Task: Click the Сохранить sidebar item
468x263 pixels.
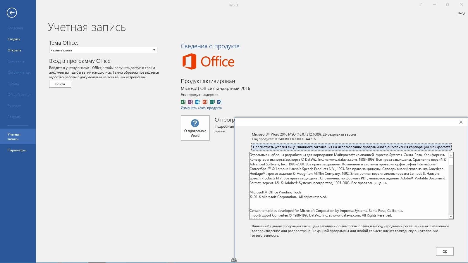Action: [x=16, y=61]
